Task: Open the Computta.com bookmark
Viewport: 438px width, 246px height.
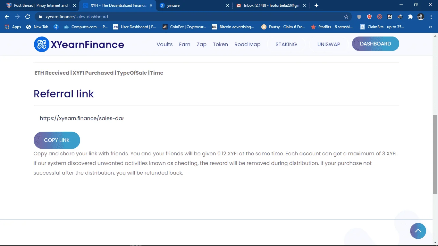Action: click(86, 27)
